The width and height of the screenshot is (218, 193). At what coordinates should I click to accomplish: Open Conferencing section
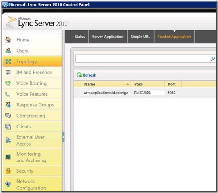point(32,116)
